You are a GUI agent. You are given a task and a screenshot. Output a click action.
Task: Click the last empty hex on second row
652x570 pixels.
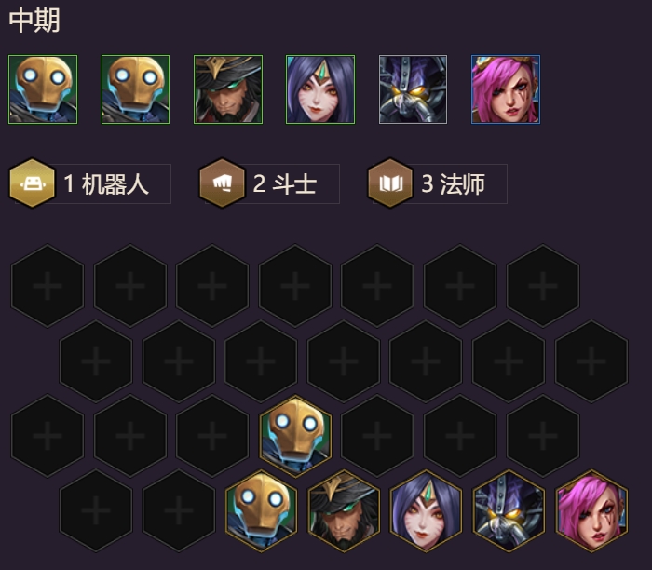click(x=591, y=360)
